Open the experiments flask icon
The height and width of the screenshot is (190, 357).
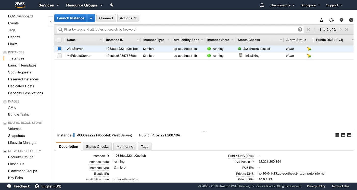pyautogui.click(x=322, y=20)
